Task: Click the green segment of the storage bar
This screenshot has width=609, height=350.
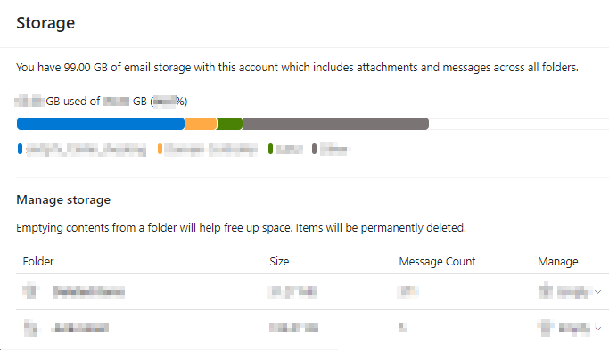Action: [229, 124]
